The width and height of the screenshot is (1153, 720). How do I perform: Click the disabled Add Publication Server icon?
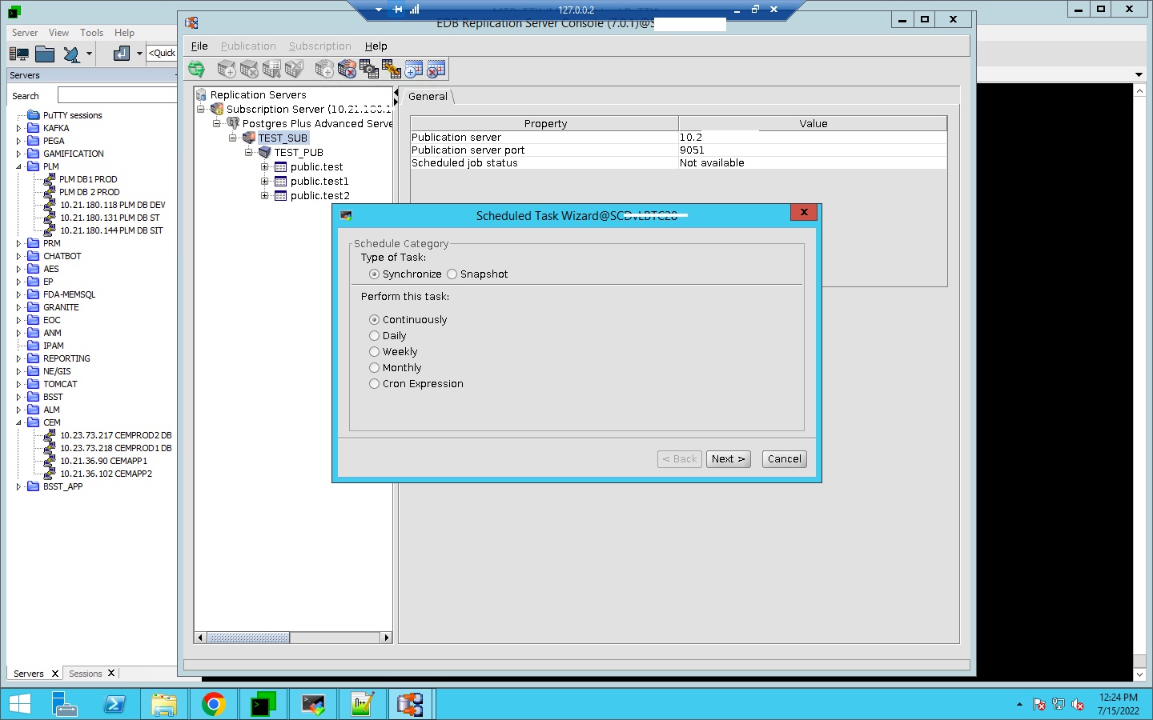[227, 70]
